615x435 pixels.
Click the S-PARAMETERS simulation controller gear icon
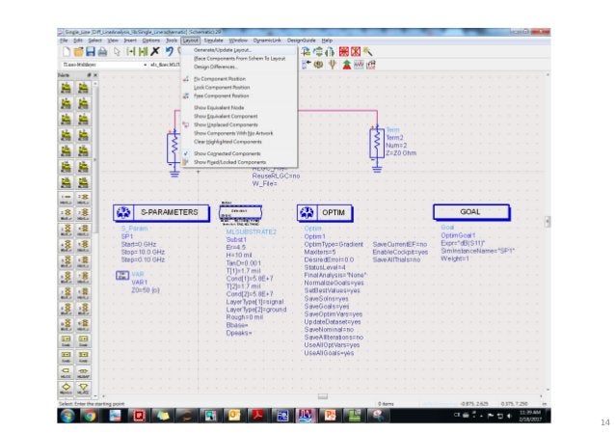click(123, 212)
